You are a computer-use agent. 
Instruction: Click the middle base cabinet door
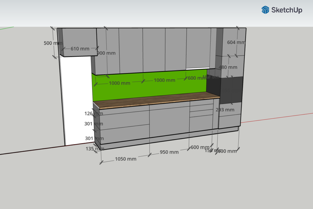(169, 121)
